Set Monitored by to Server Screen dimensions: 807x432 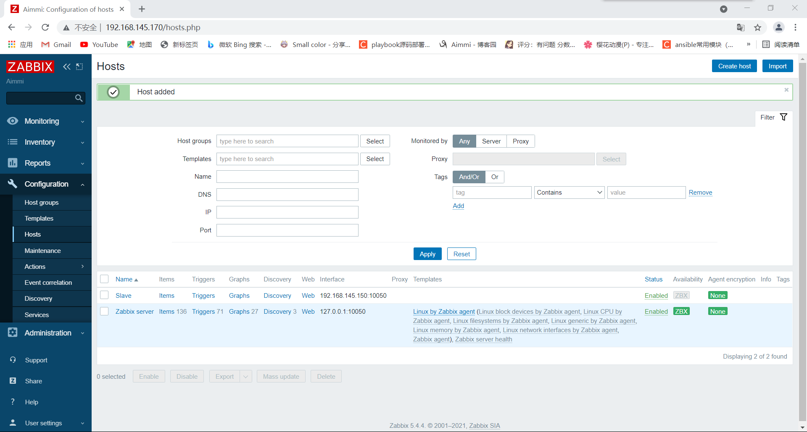pyautogui.click(x=491, y=141)
